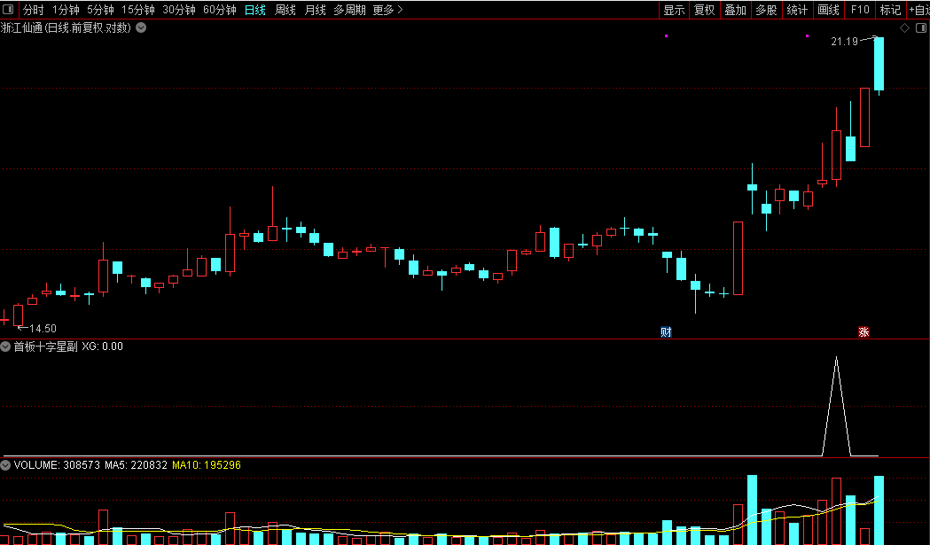Image resolution: width=930 pixels, height=545 pixels.
Task: Select the 15分钟 period tab
Action: click(138, 10)
